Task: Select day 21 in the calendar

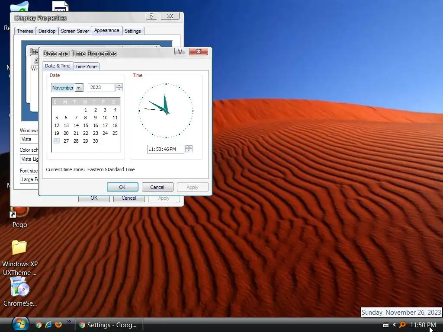Action: coord(76,133)
